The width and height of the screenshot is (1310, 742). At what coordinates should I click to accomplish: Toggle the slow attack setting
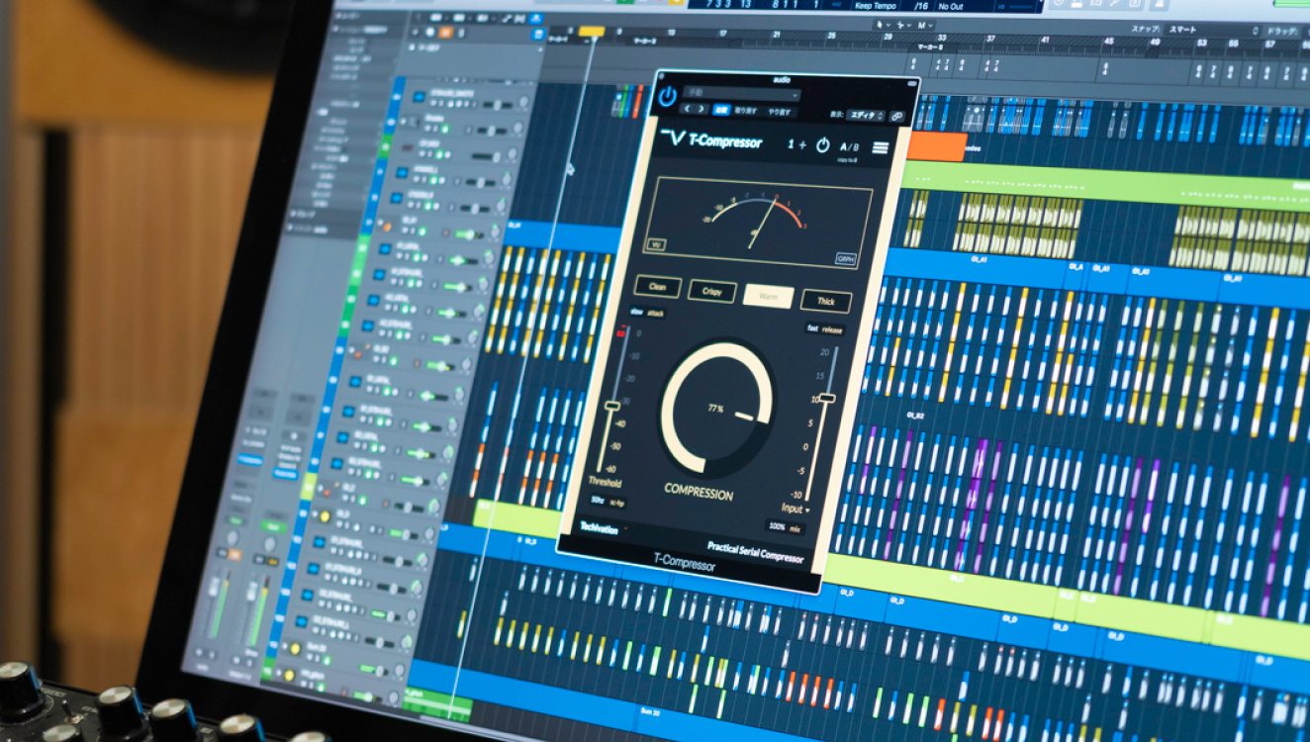(638, 313)
